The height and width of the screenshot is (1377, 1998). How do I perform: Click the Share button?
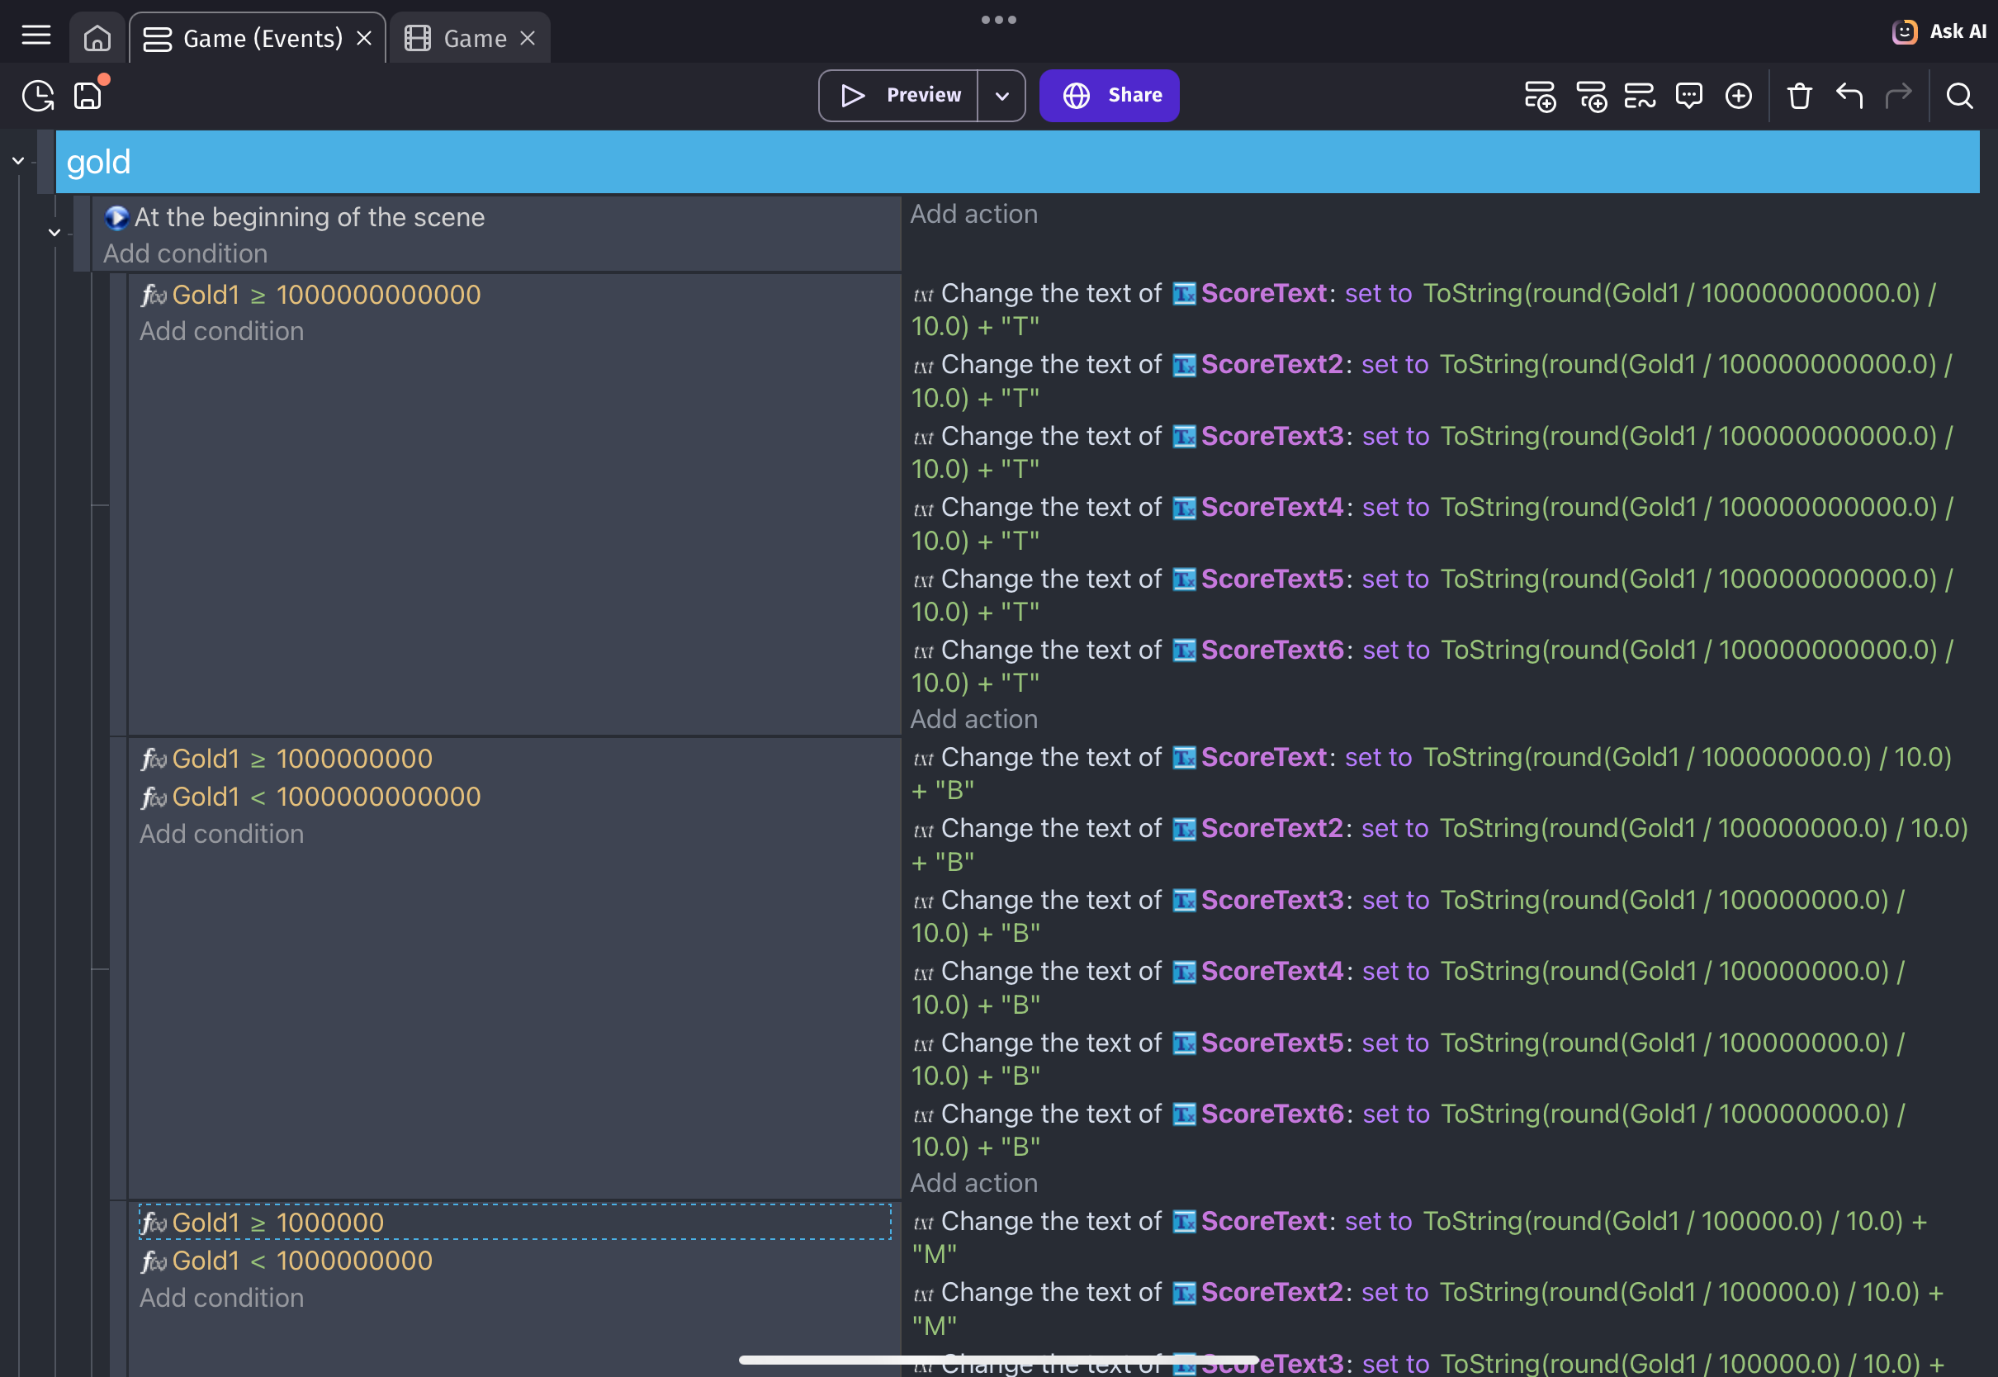point(1109,96)
